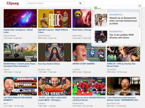
Task: Click WWE Wrestler ad image
Action: pyautogui.click(x=101, y=37)
